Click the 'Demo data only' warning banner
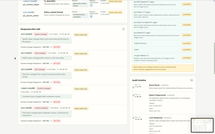This screenshot has width=215, height=134. point(163,68)
